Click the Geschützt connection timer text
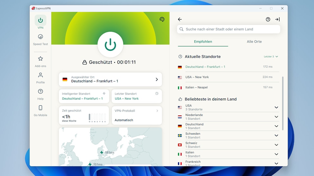 (x=112, y=62)
